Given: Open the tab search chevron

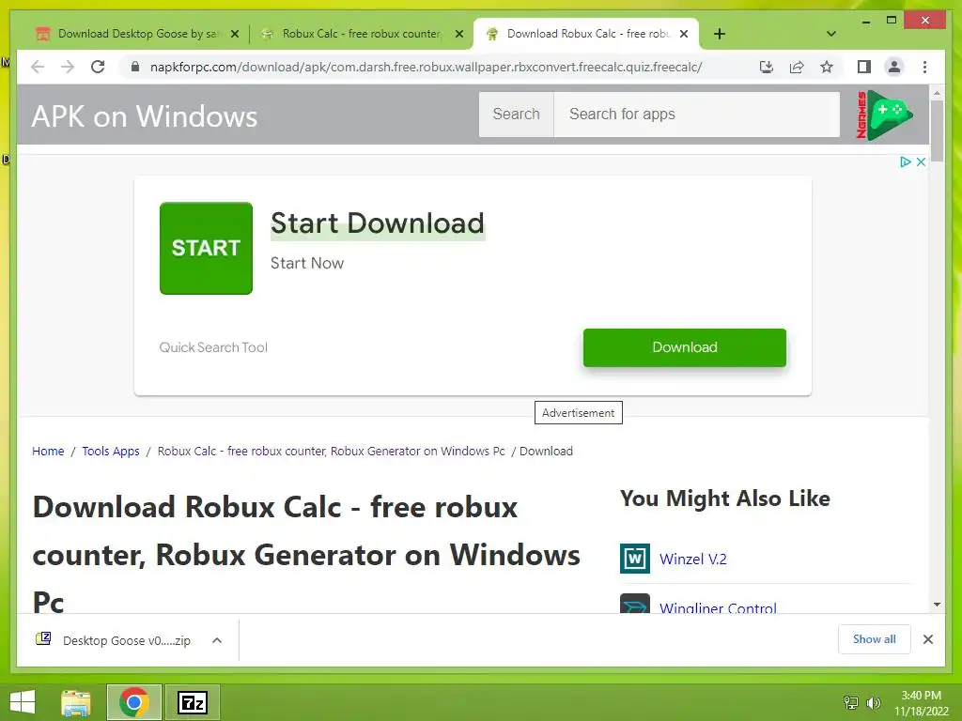Looking at the screenshot, I should (831, 34).
